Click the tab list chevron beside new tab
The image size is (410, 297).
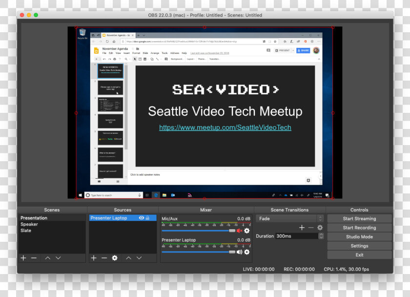click(144, 35)
